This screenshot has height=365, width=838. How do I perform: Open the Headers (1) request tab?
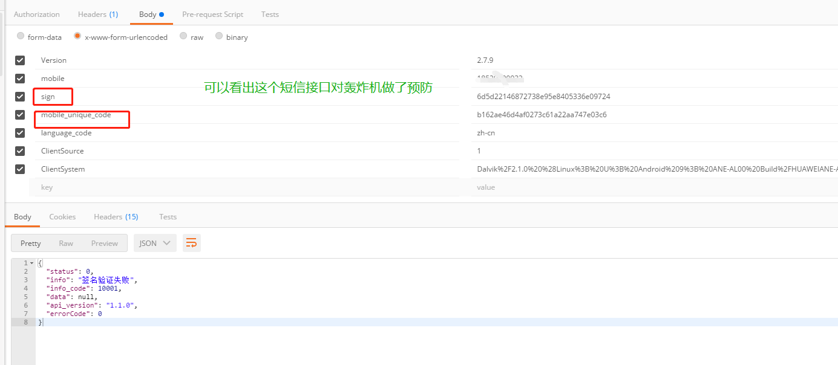[98, 14]
